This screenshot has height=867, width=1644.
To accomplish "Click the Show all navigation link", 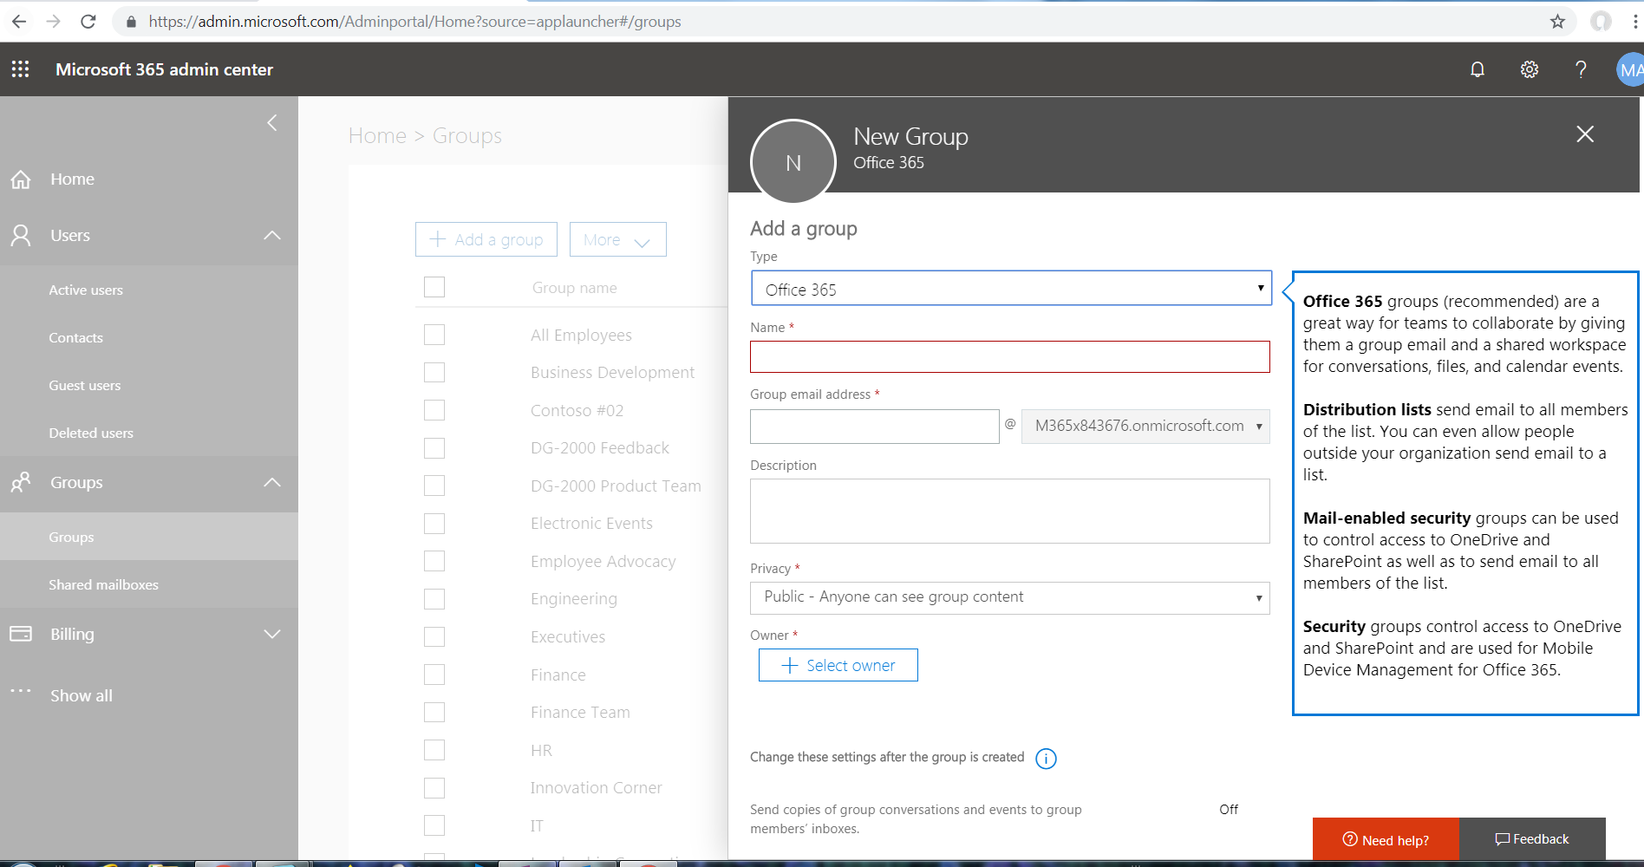I will 82,695.
